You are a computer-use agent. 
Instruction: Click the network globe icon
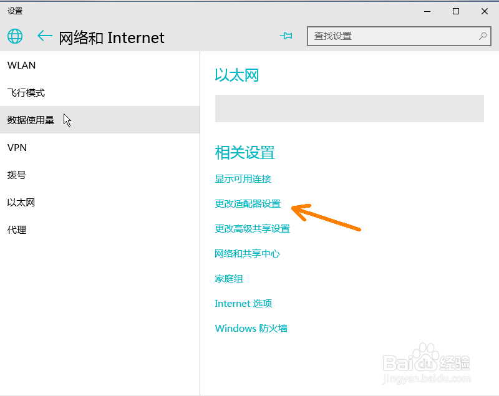(x=14, y=36)
